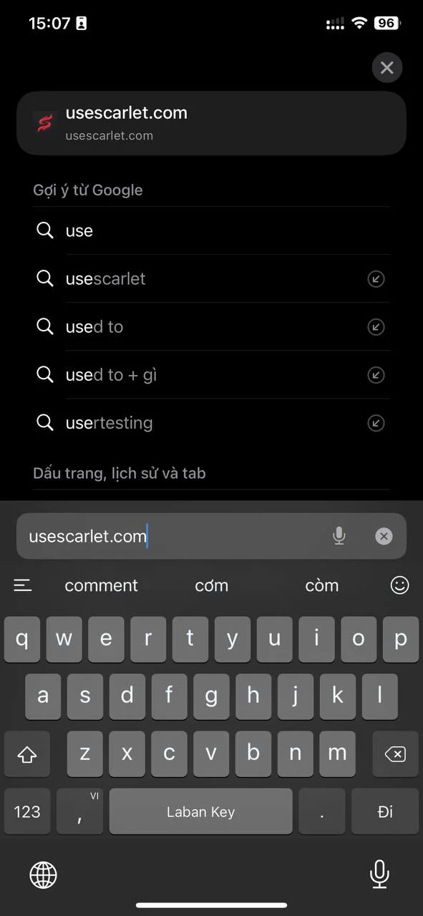Tap the microphone icon in the address bar
423x916 pixels.
339,535
